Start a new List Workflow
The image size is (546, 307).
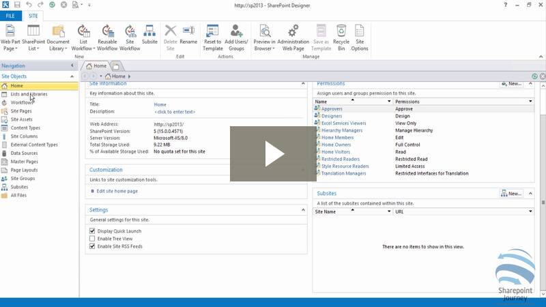click(83, 38)
